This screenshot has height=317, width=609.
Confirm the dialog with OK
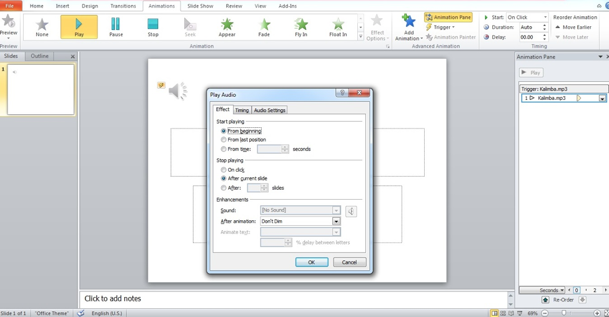point(312,262)
